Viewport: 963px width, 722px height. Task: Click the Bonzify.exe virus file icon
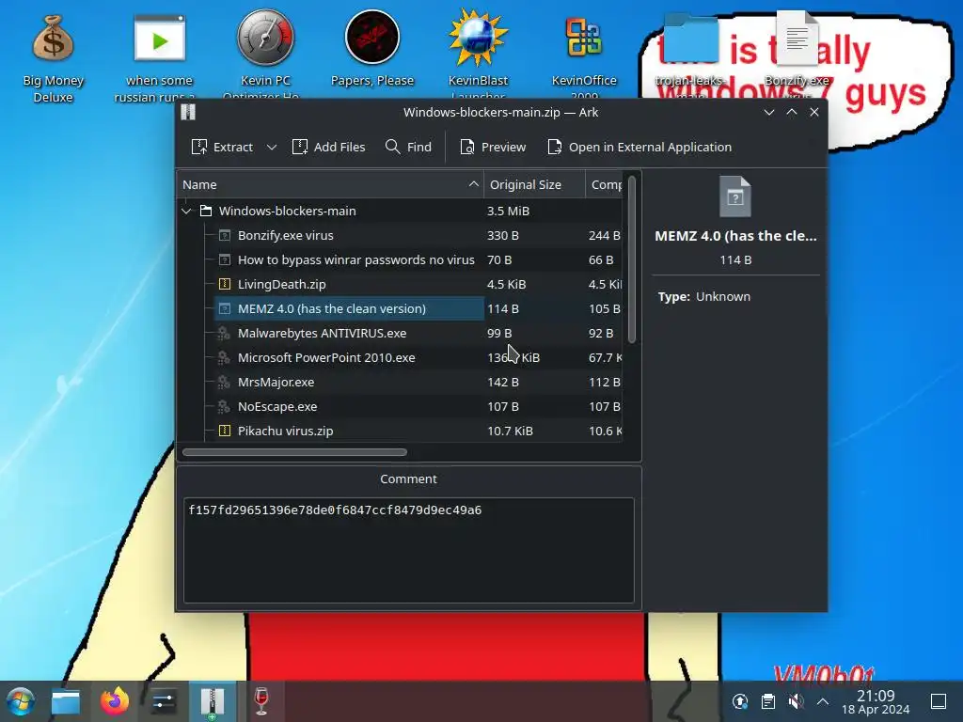[x=224, y=235]
